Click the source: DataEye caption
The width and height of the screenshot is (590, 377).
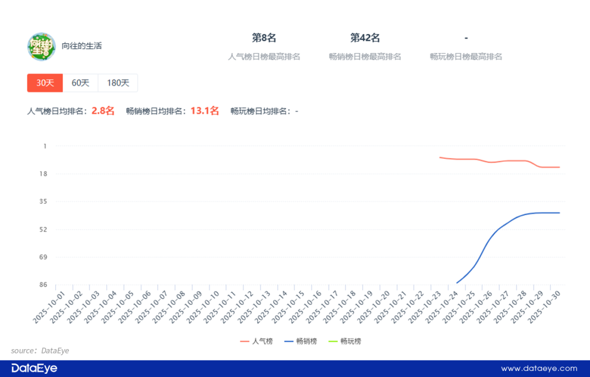pos(40,350)
